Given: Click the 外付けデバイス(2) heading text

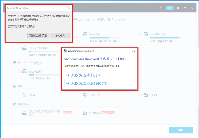Looking at the screenshot, I should pyautogui.click(x=28, y=63).
